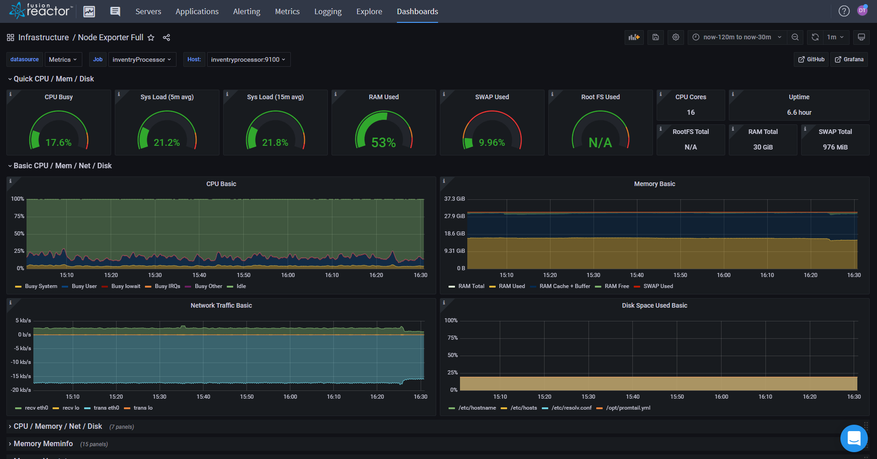Open the inventryProcessor Job dropdown

[x=142, y=59]
